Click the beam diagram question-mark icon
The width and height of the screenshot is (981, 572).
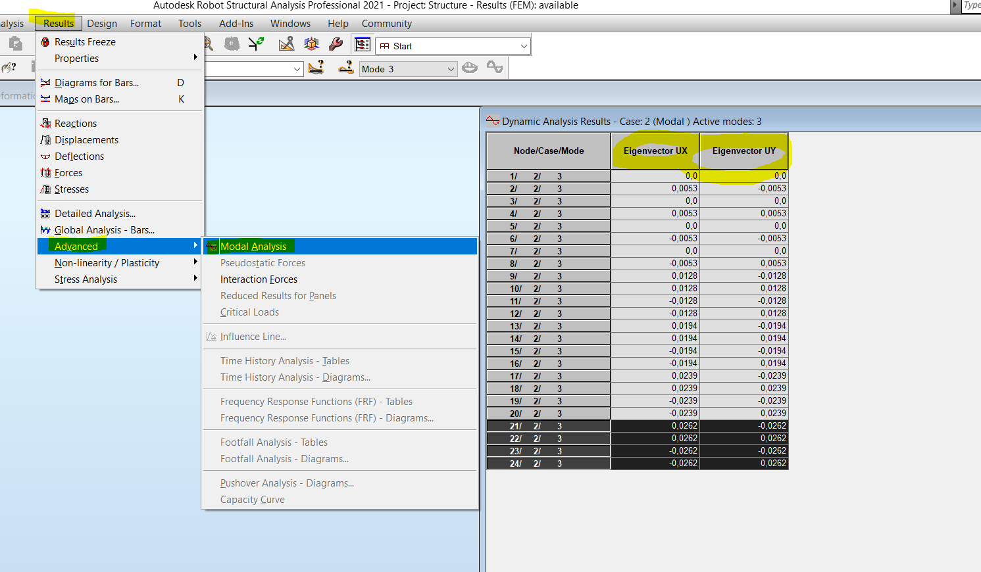pyautogui.click(x=316, y=68)
